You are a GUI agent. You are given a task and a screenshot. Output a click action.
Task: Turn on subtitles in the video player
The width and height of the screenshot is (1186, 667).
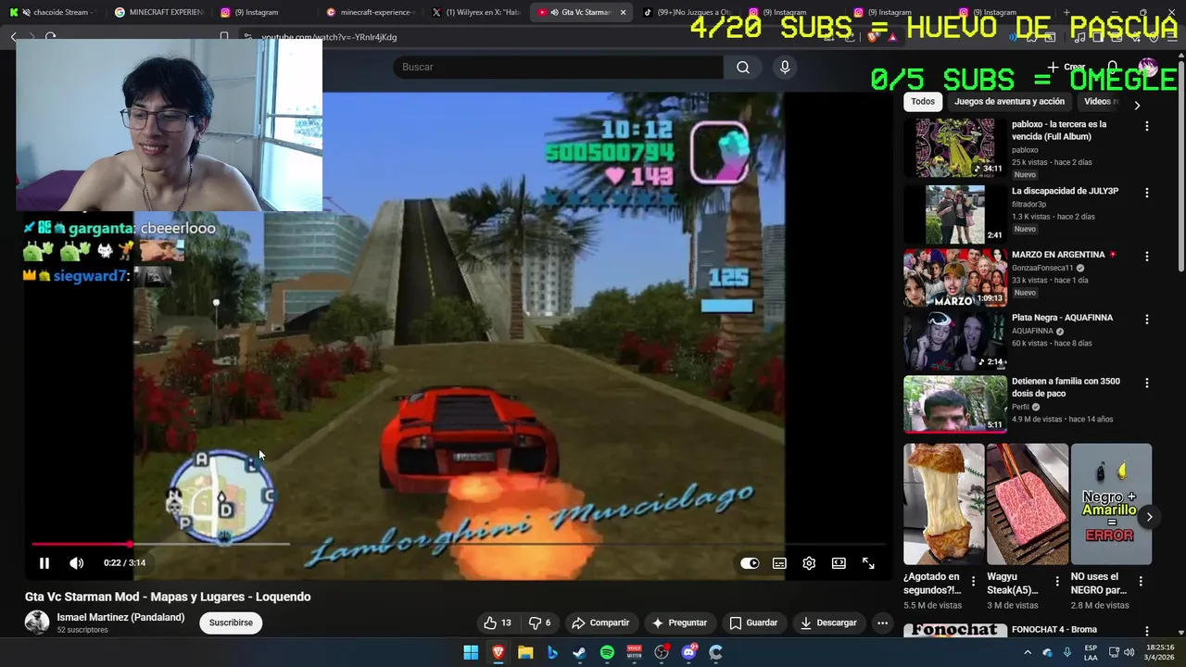pos(779,563)
